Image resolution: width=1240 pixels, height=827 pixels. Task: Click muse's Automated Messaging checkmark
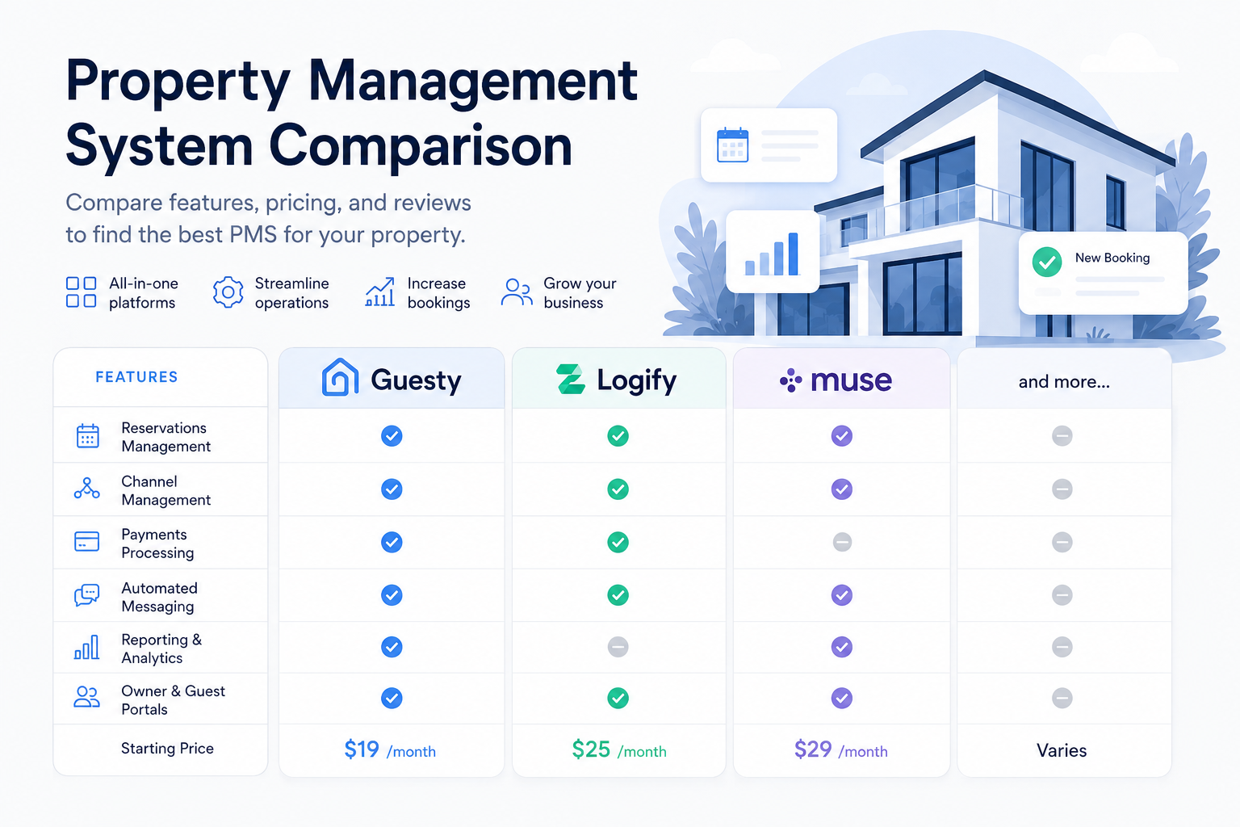coord(842,595)
